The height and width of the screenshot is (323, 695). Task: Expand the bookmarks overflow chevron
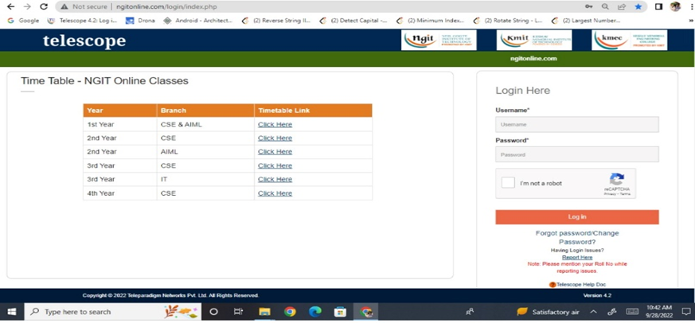[x=689, y=20]
